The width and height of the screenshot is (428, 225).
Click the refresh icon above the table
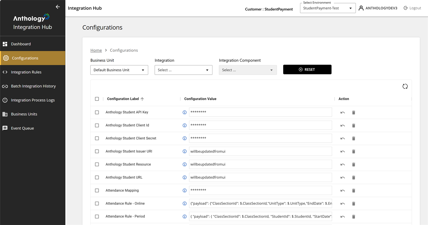click(405, 87)
